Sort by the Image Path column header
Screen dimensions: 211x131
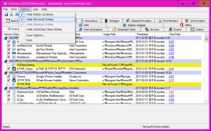pyautogui.click(x=118, y=34)
